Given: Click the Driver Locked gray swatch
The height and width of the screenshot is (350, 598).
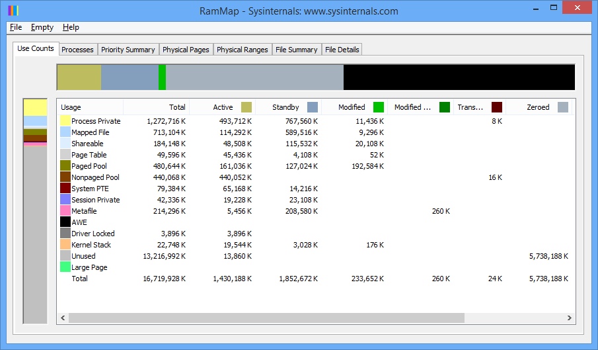Looking at the screenshot, I should tap(65, 234).
